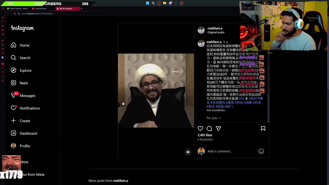Viewport: 329px width, 185px height.
Task: Open the Windows Start menu
Action: (148, 3)
